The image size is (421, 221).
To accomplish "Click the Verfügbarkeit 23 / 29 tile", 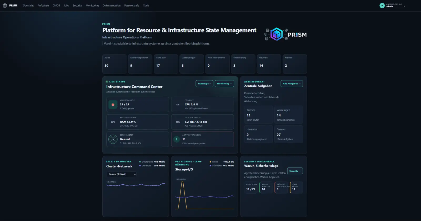I will pos(138,105).
